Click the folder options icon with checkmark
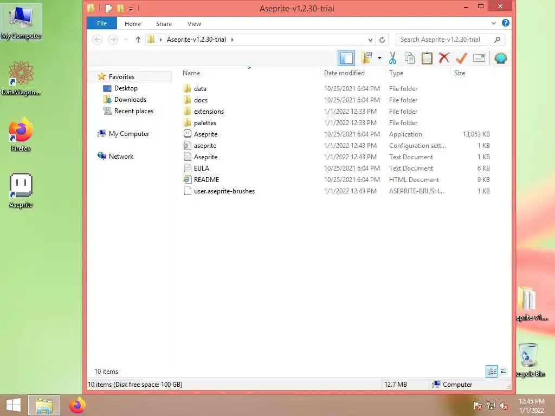Screen dimensions: 555x416 (366, 58)
